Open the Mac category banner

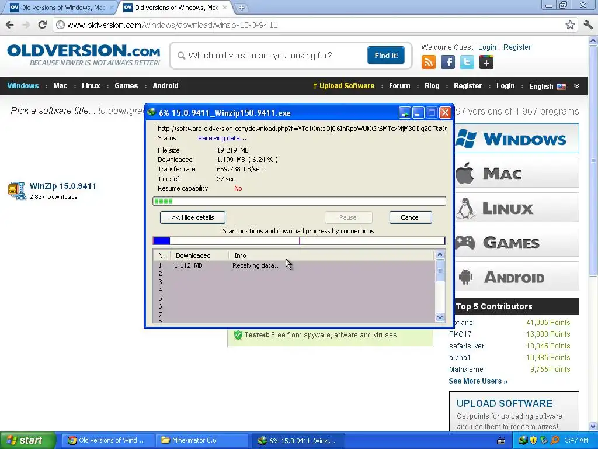coord(517,173)
